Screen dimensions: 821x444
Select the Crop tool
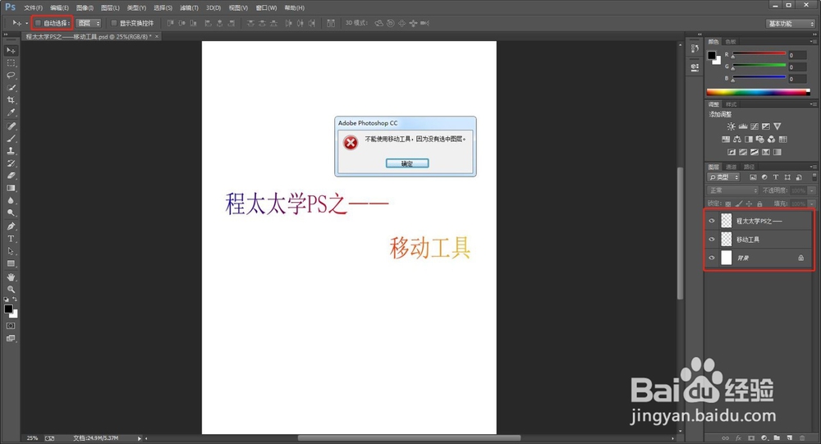click(x=11, y=100)
